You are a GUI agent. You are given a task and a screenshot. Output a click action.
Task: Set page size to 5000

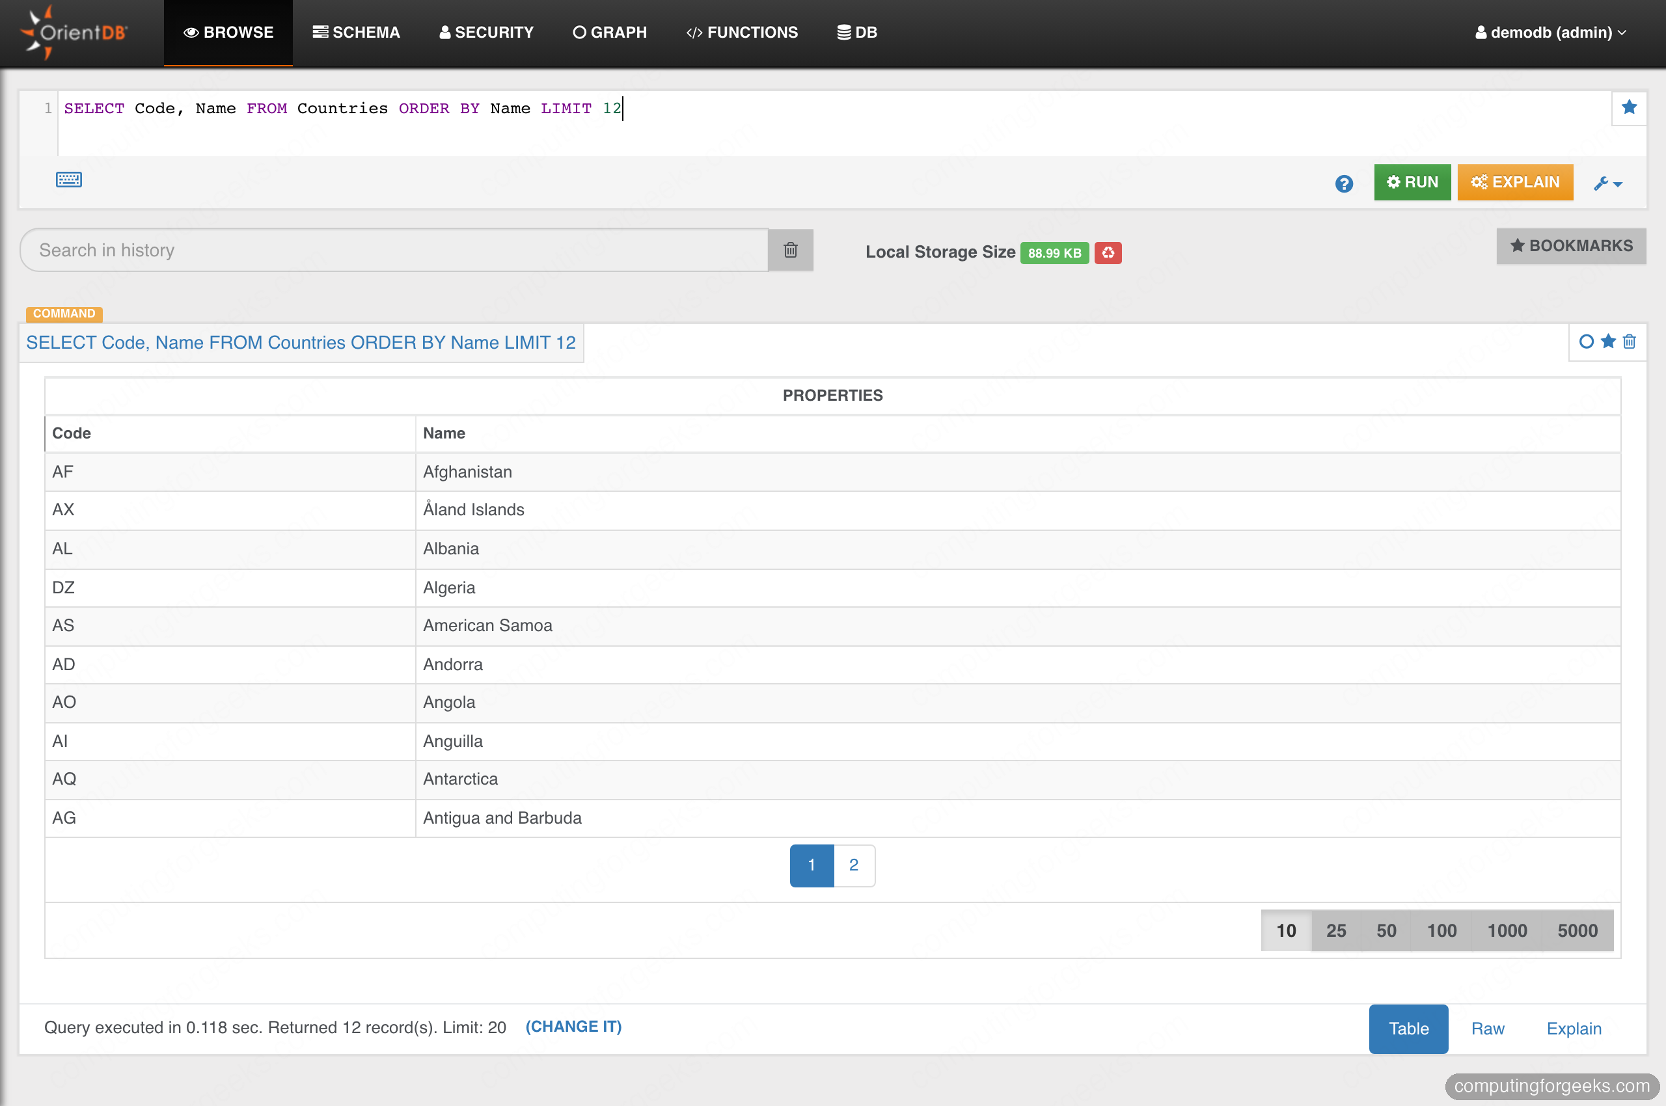click(x=1577, y=930)
